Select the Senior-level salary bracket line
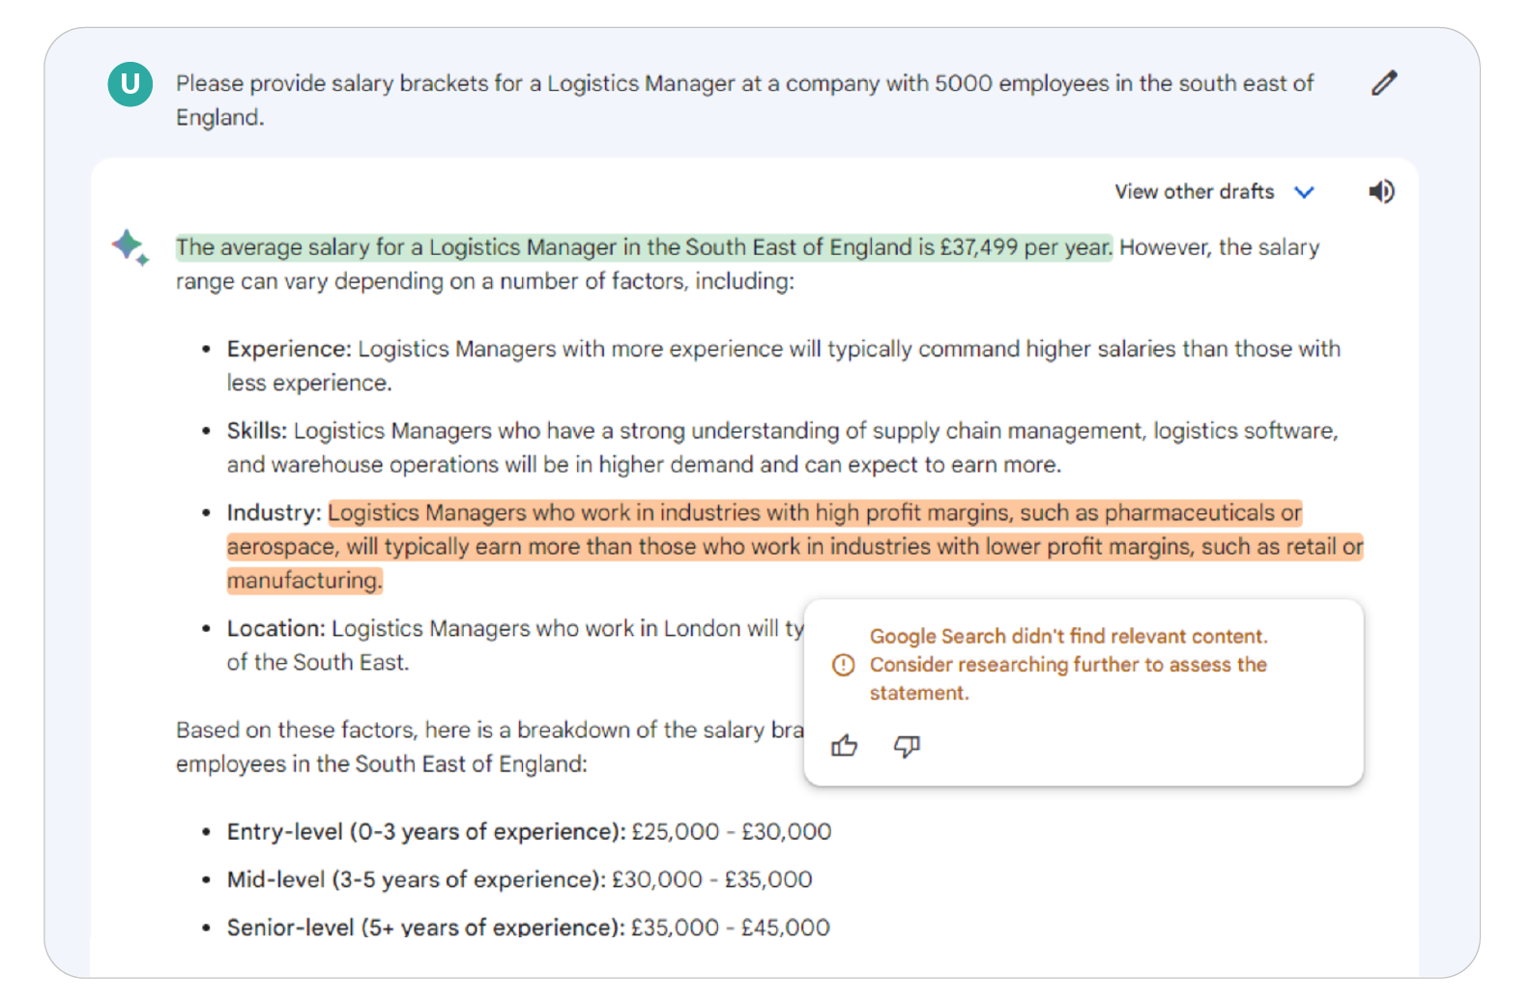The width and height of the screenshot is (1532, 1004). [528, 928]
